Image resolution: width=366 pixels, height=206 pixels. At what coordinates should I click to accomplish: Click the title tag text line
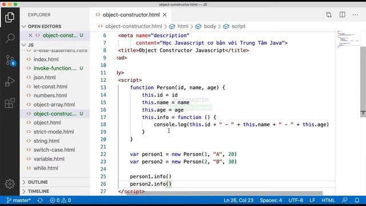point(183,50)
